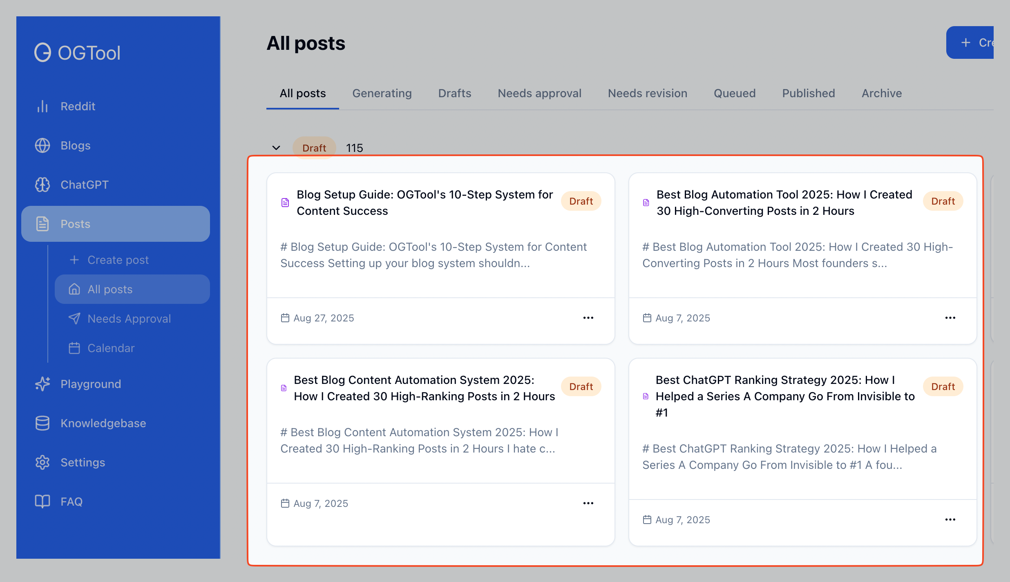This screenshot has height=582, width=1010.
Task: Open Knowledgebase in the sidebar
Action: tap(116, 423)
